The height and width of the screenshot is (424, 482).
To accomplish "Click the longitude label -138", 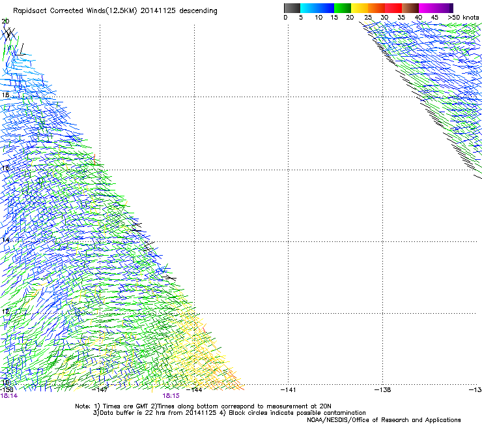I will click(x=383, y=390).
